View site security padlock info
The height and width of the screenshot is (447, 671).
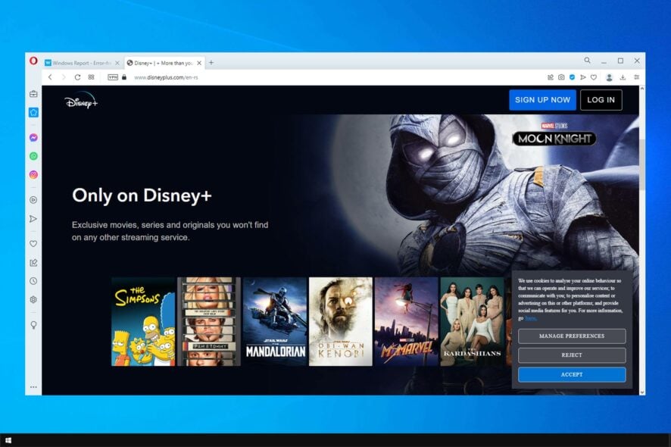(x=124, y=77)
